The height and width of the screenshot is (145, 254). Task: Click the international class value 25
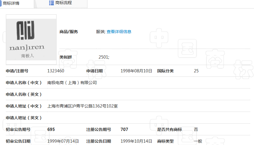coord(196,71)
